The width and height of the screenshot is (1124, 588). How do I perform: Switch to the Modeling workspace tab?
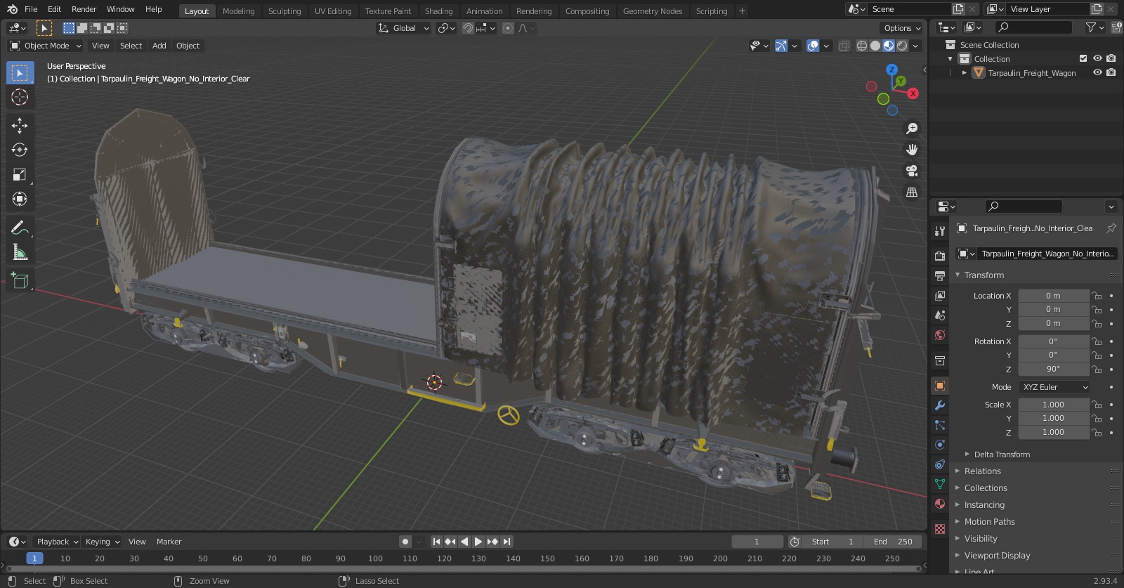tap(238, 11)
